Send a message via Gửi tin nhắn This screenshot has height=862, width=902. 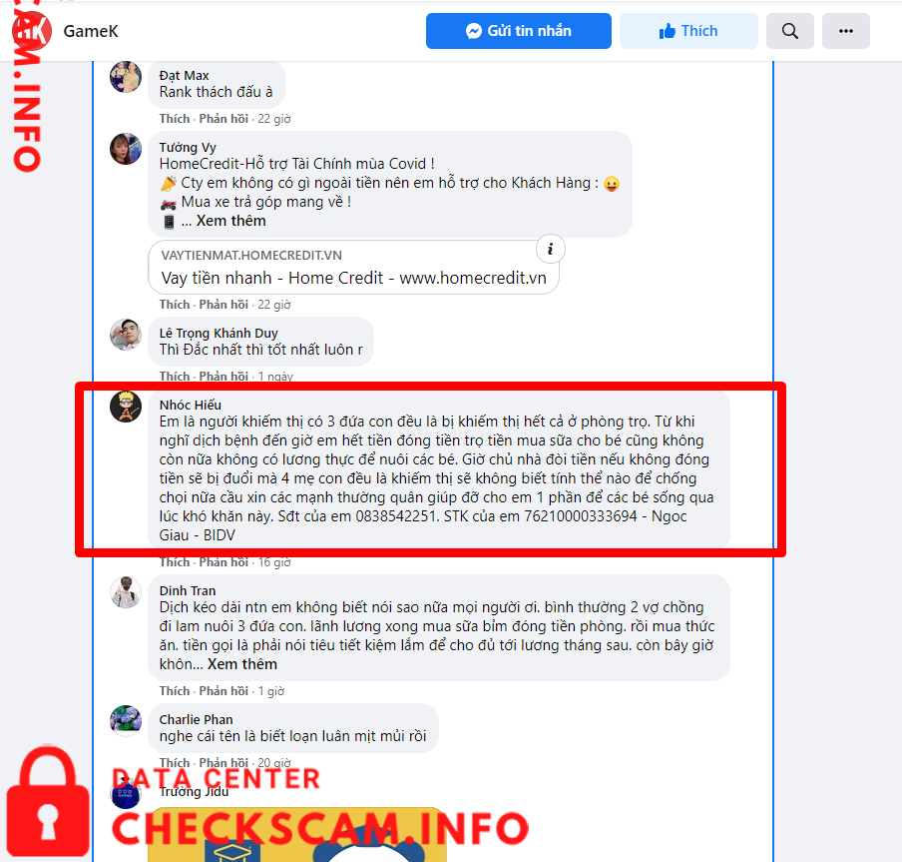pos(518,31)
